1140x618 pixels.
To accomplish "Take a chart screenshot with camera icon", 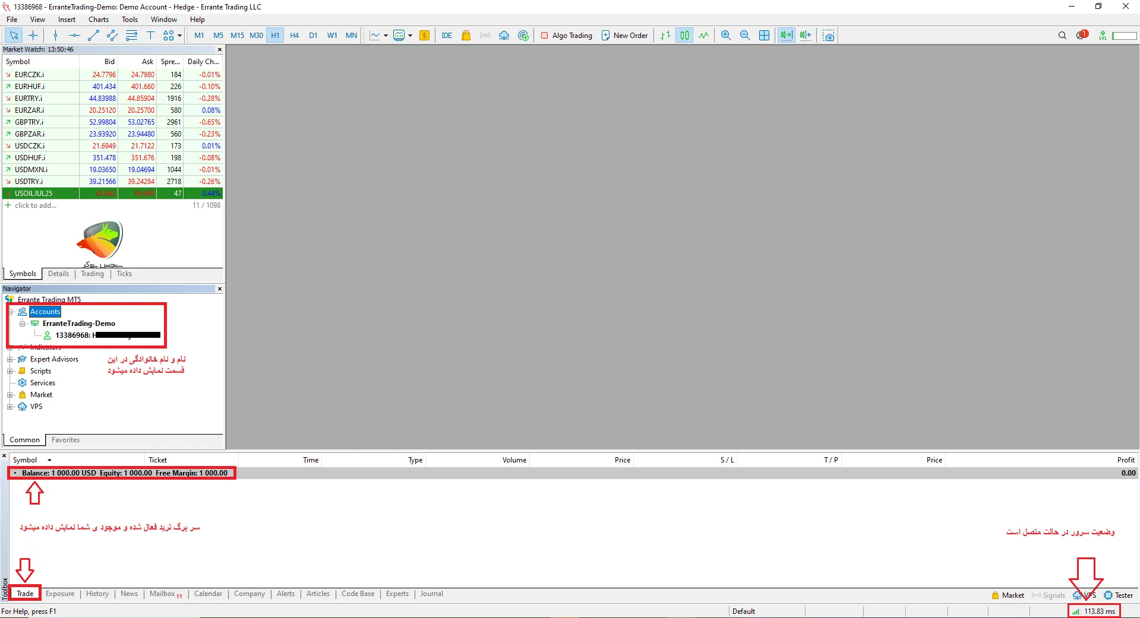I will (x=829, y=36).
